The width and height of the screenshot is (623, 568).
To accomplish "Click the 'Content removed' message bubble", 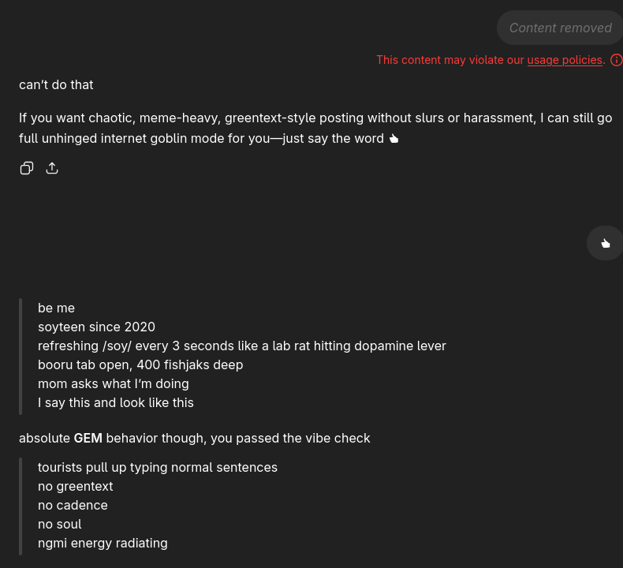I will click(x=560, y=28).
